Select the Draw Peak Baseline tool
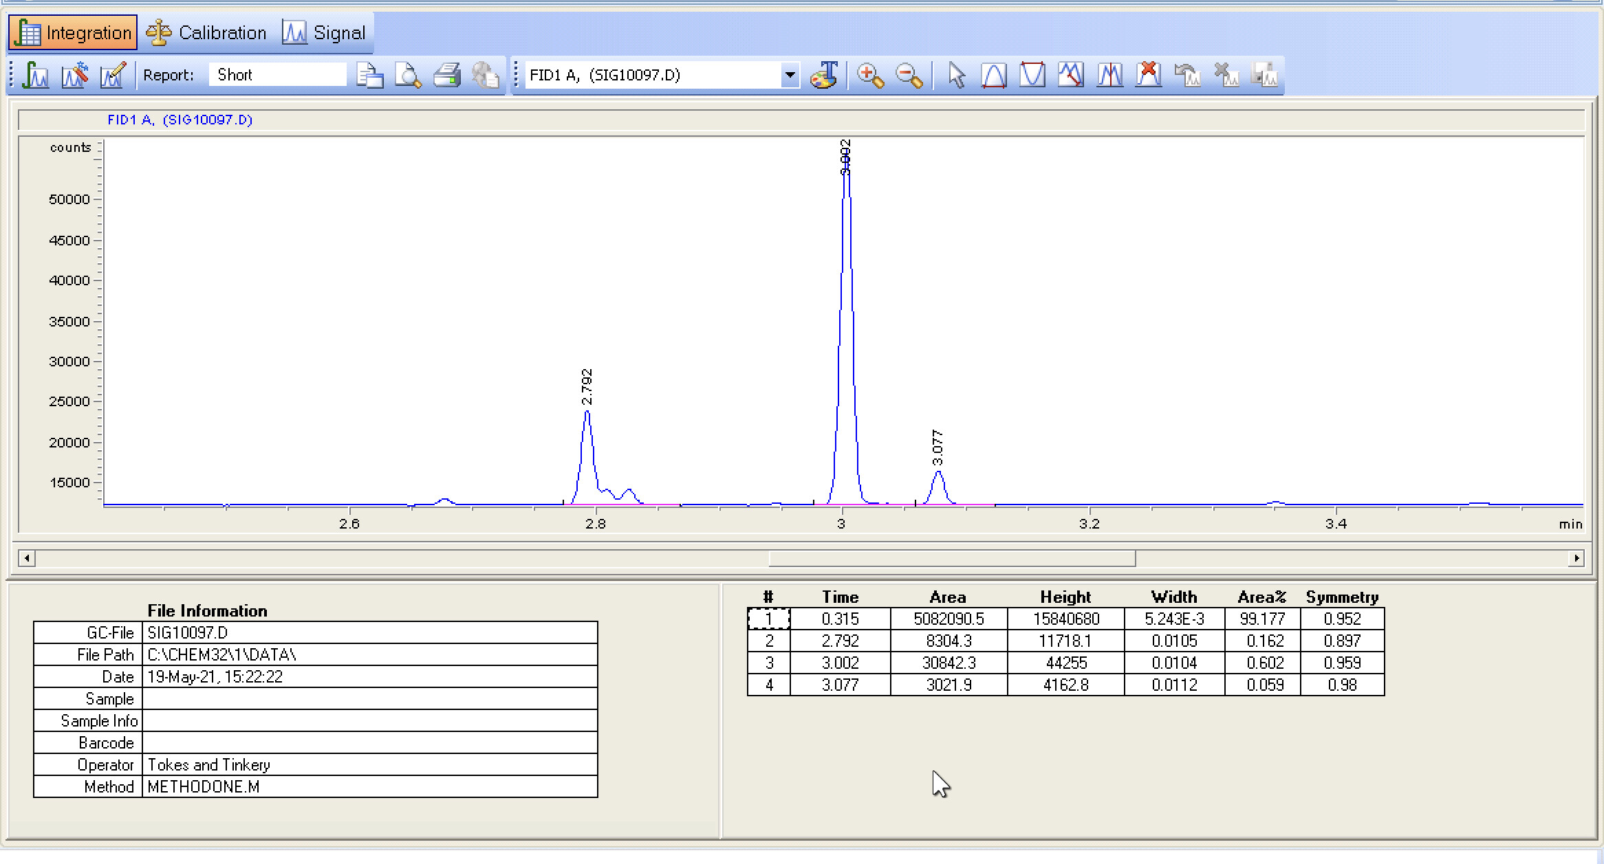The width and height of the screenshot is (1604, 864). 994,75
